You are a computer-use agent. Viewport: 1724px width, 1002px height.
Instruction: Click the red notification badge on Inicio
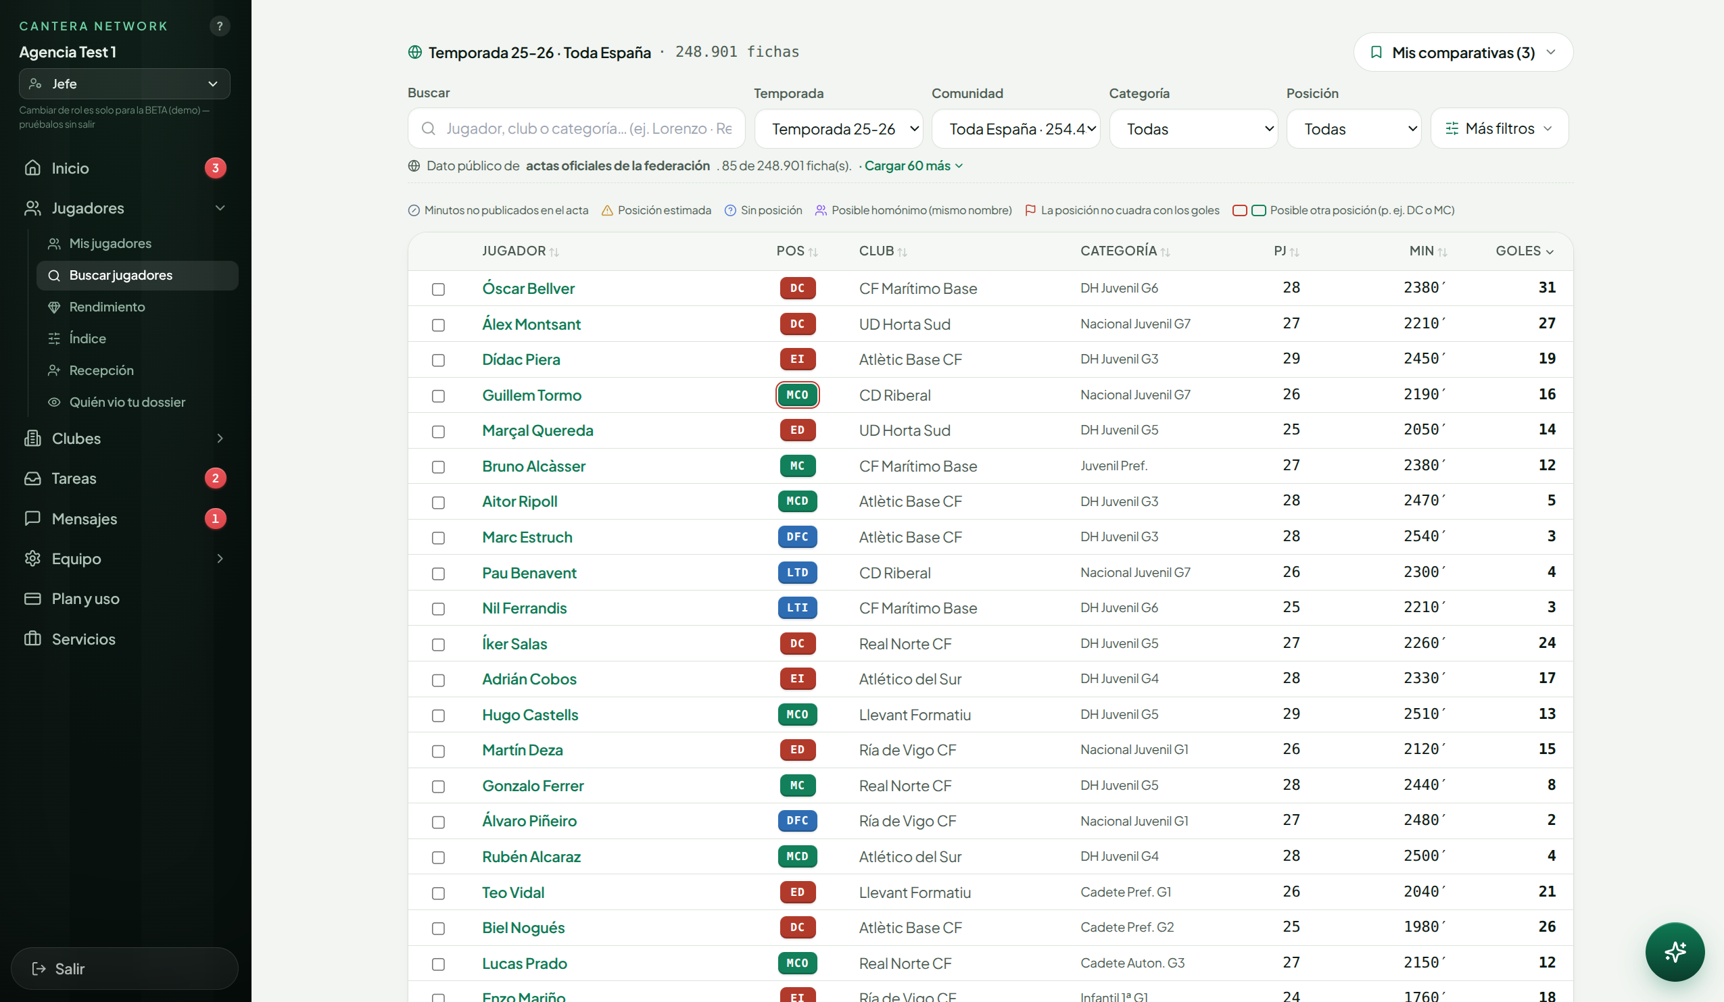(x=216, y=168)
